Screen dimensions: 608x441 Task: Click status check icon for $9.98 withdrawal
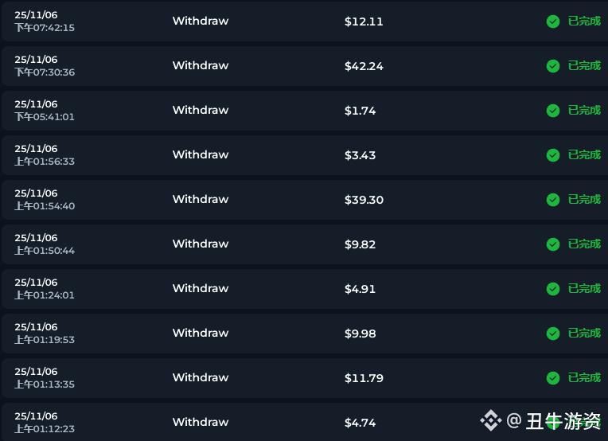pos(553,334)
